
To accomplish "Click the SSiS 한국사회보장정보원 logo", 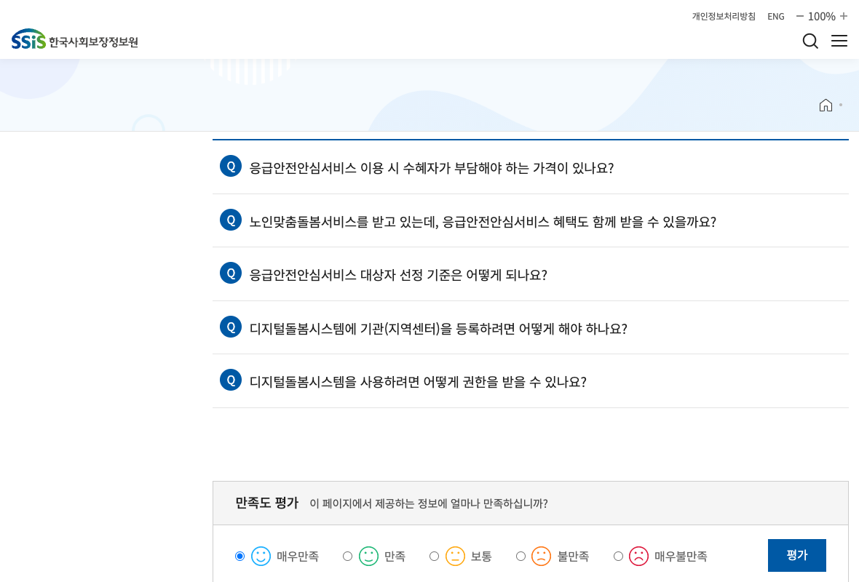I will (74, 39).
